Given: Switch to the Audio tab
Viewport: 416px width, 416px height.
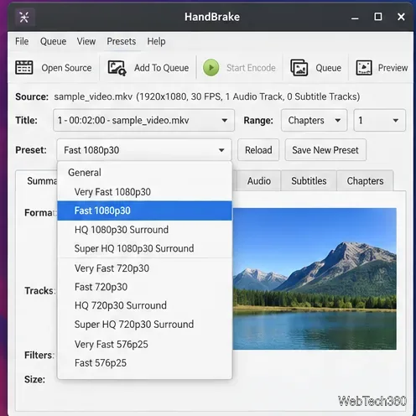Looking at the screenshot, I should click(x=259, y=181).
